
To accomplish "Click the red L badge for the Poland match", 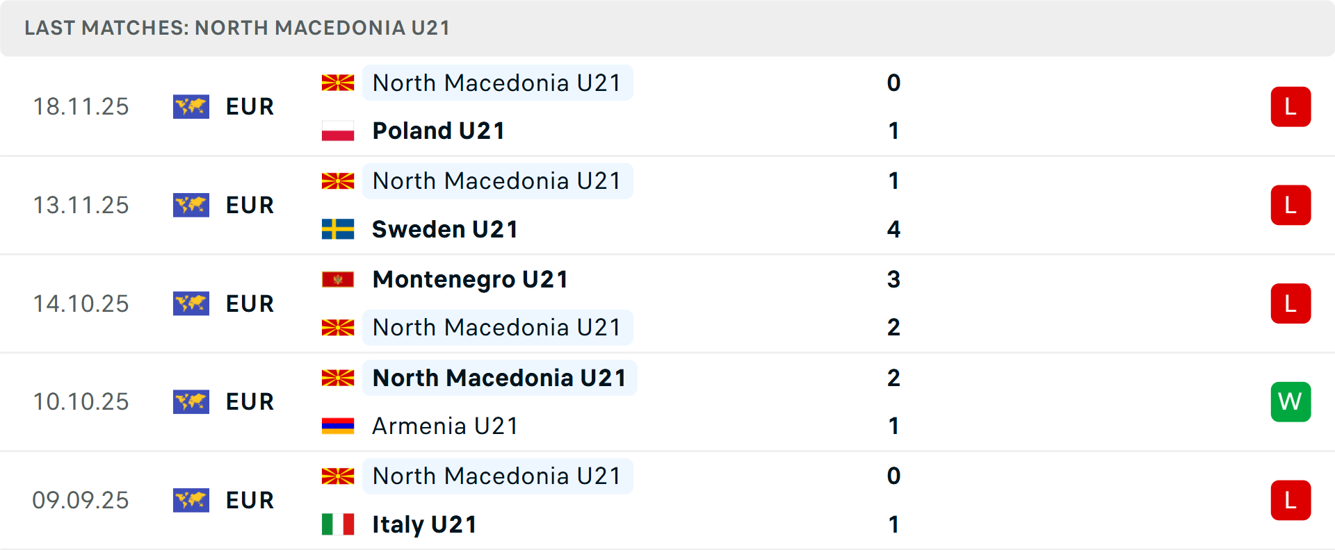I will coord(1291,106).
